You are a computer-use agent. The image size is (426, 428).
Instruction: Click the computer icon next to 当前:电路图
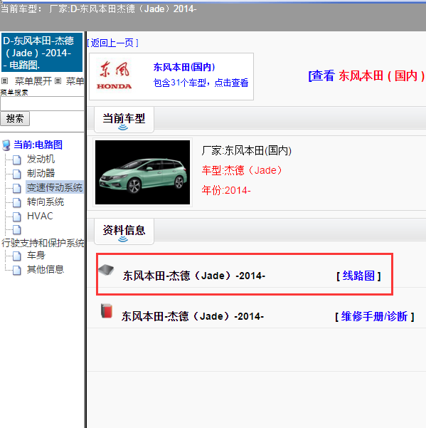point(6,145)
